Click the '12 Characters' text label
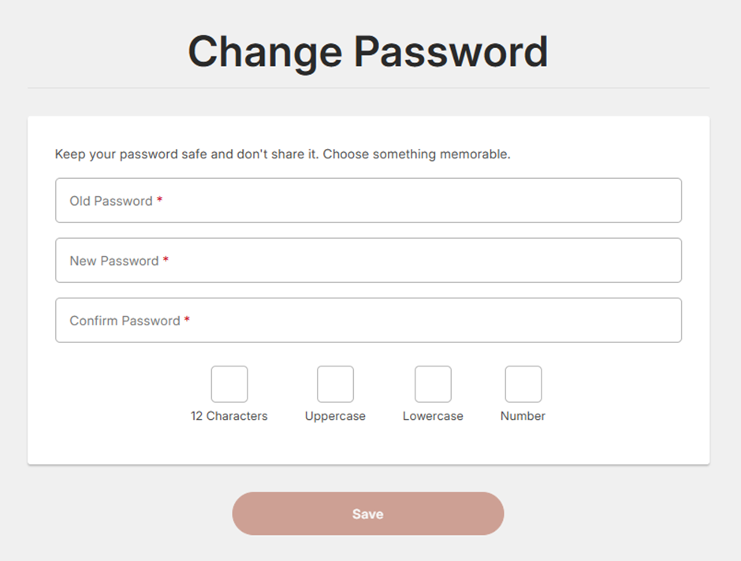741x561 pixels. pyautogui.click(x=229, y=416)
